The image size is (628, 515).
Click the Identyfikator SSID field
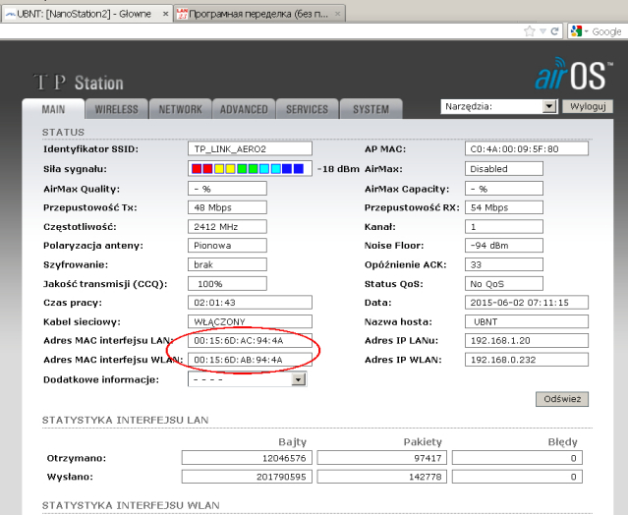[250, 149]
